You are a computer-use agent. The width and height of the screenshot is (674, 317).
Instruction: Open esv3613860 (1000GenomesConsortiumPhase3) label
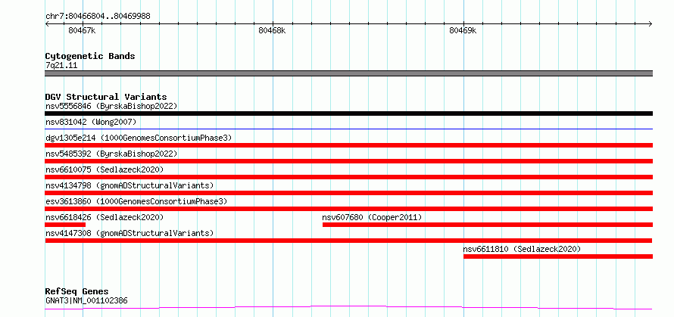[136, 201]
